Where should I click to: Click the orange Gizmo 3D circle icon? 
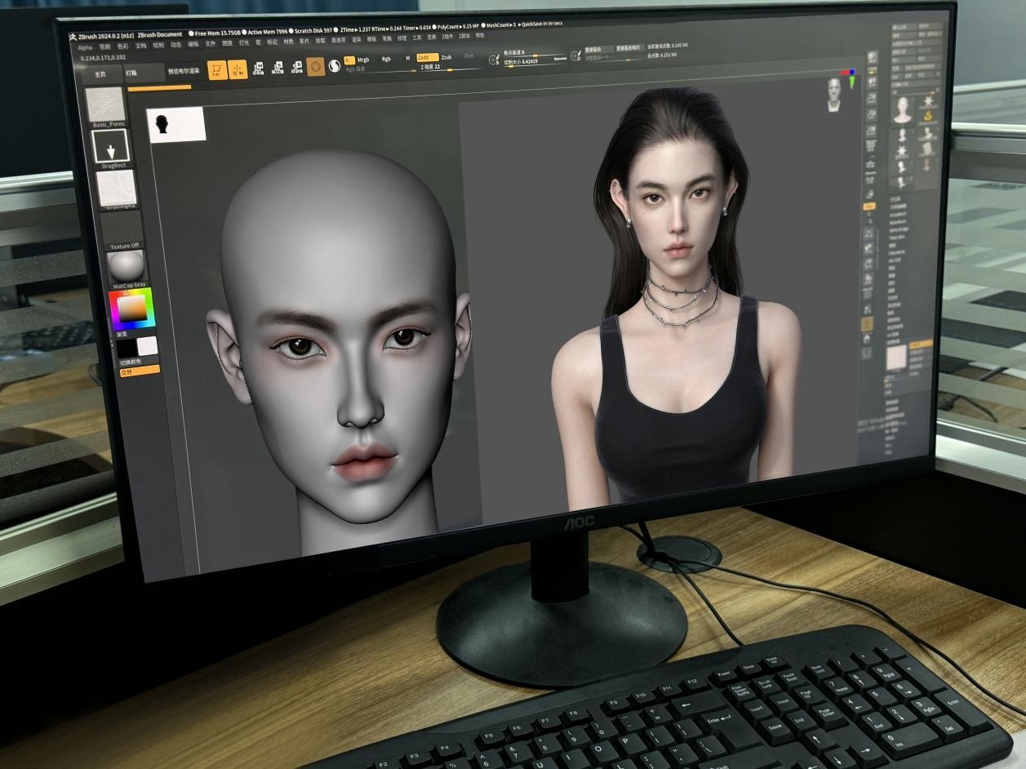pos(316,67)
